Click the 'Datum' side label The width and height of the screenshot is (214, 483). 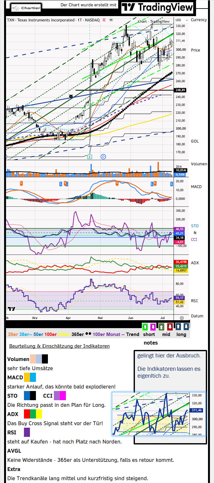tap(197, 316)
